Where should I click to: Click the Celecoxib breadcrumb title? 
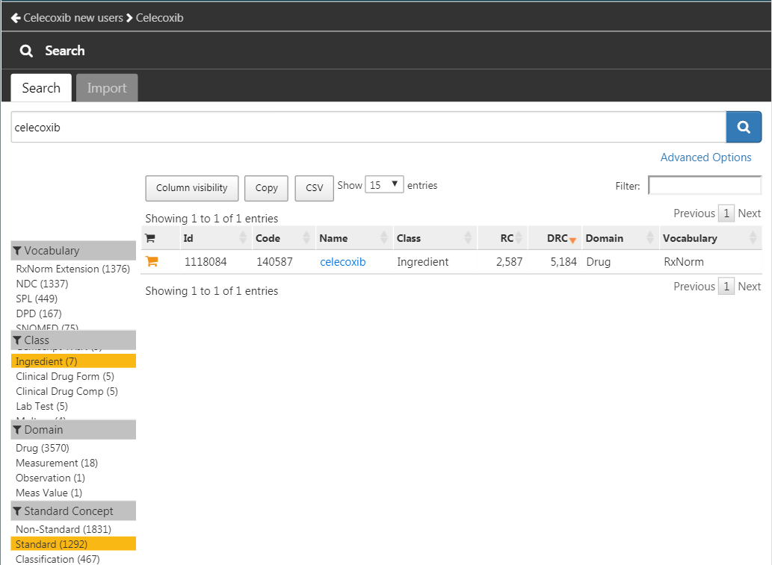pyautogui.click(x=159, y=18)
